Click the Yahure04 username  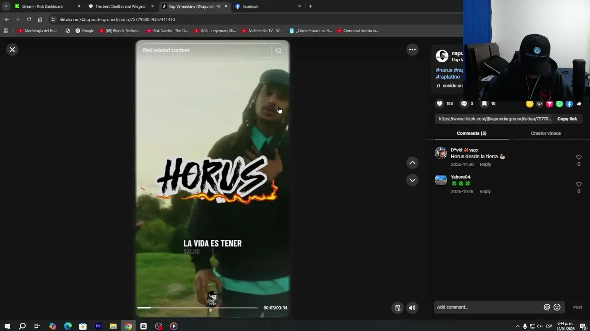(x=460, y=177)
